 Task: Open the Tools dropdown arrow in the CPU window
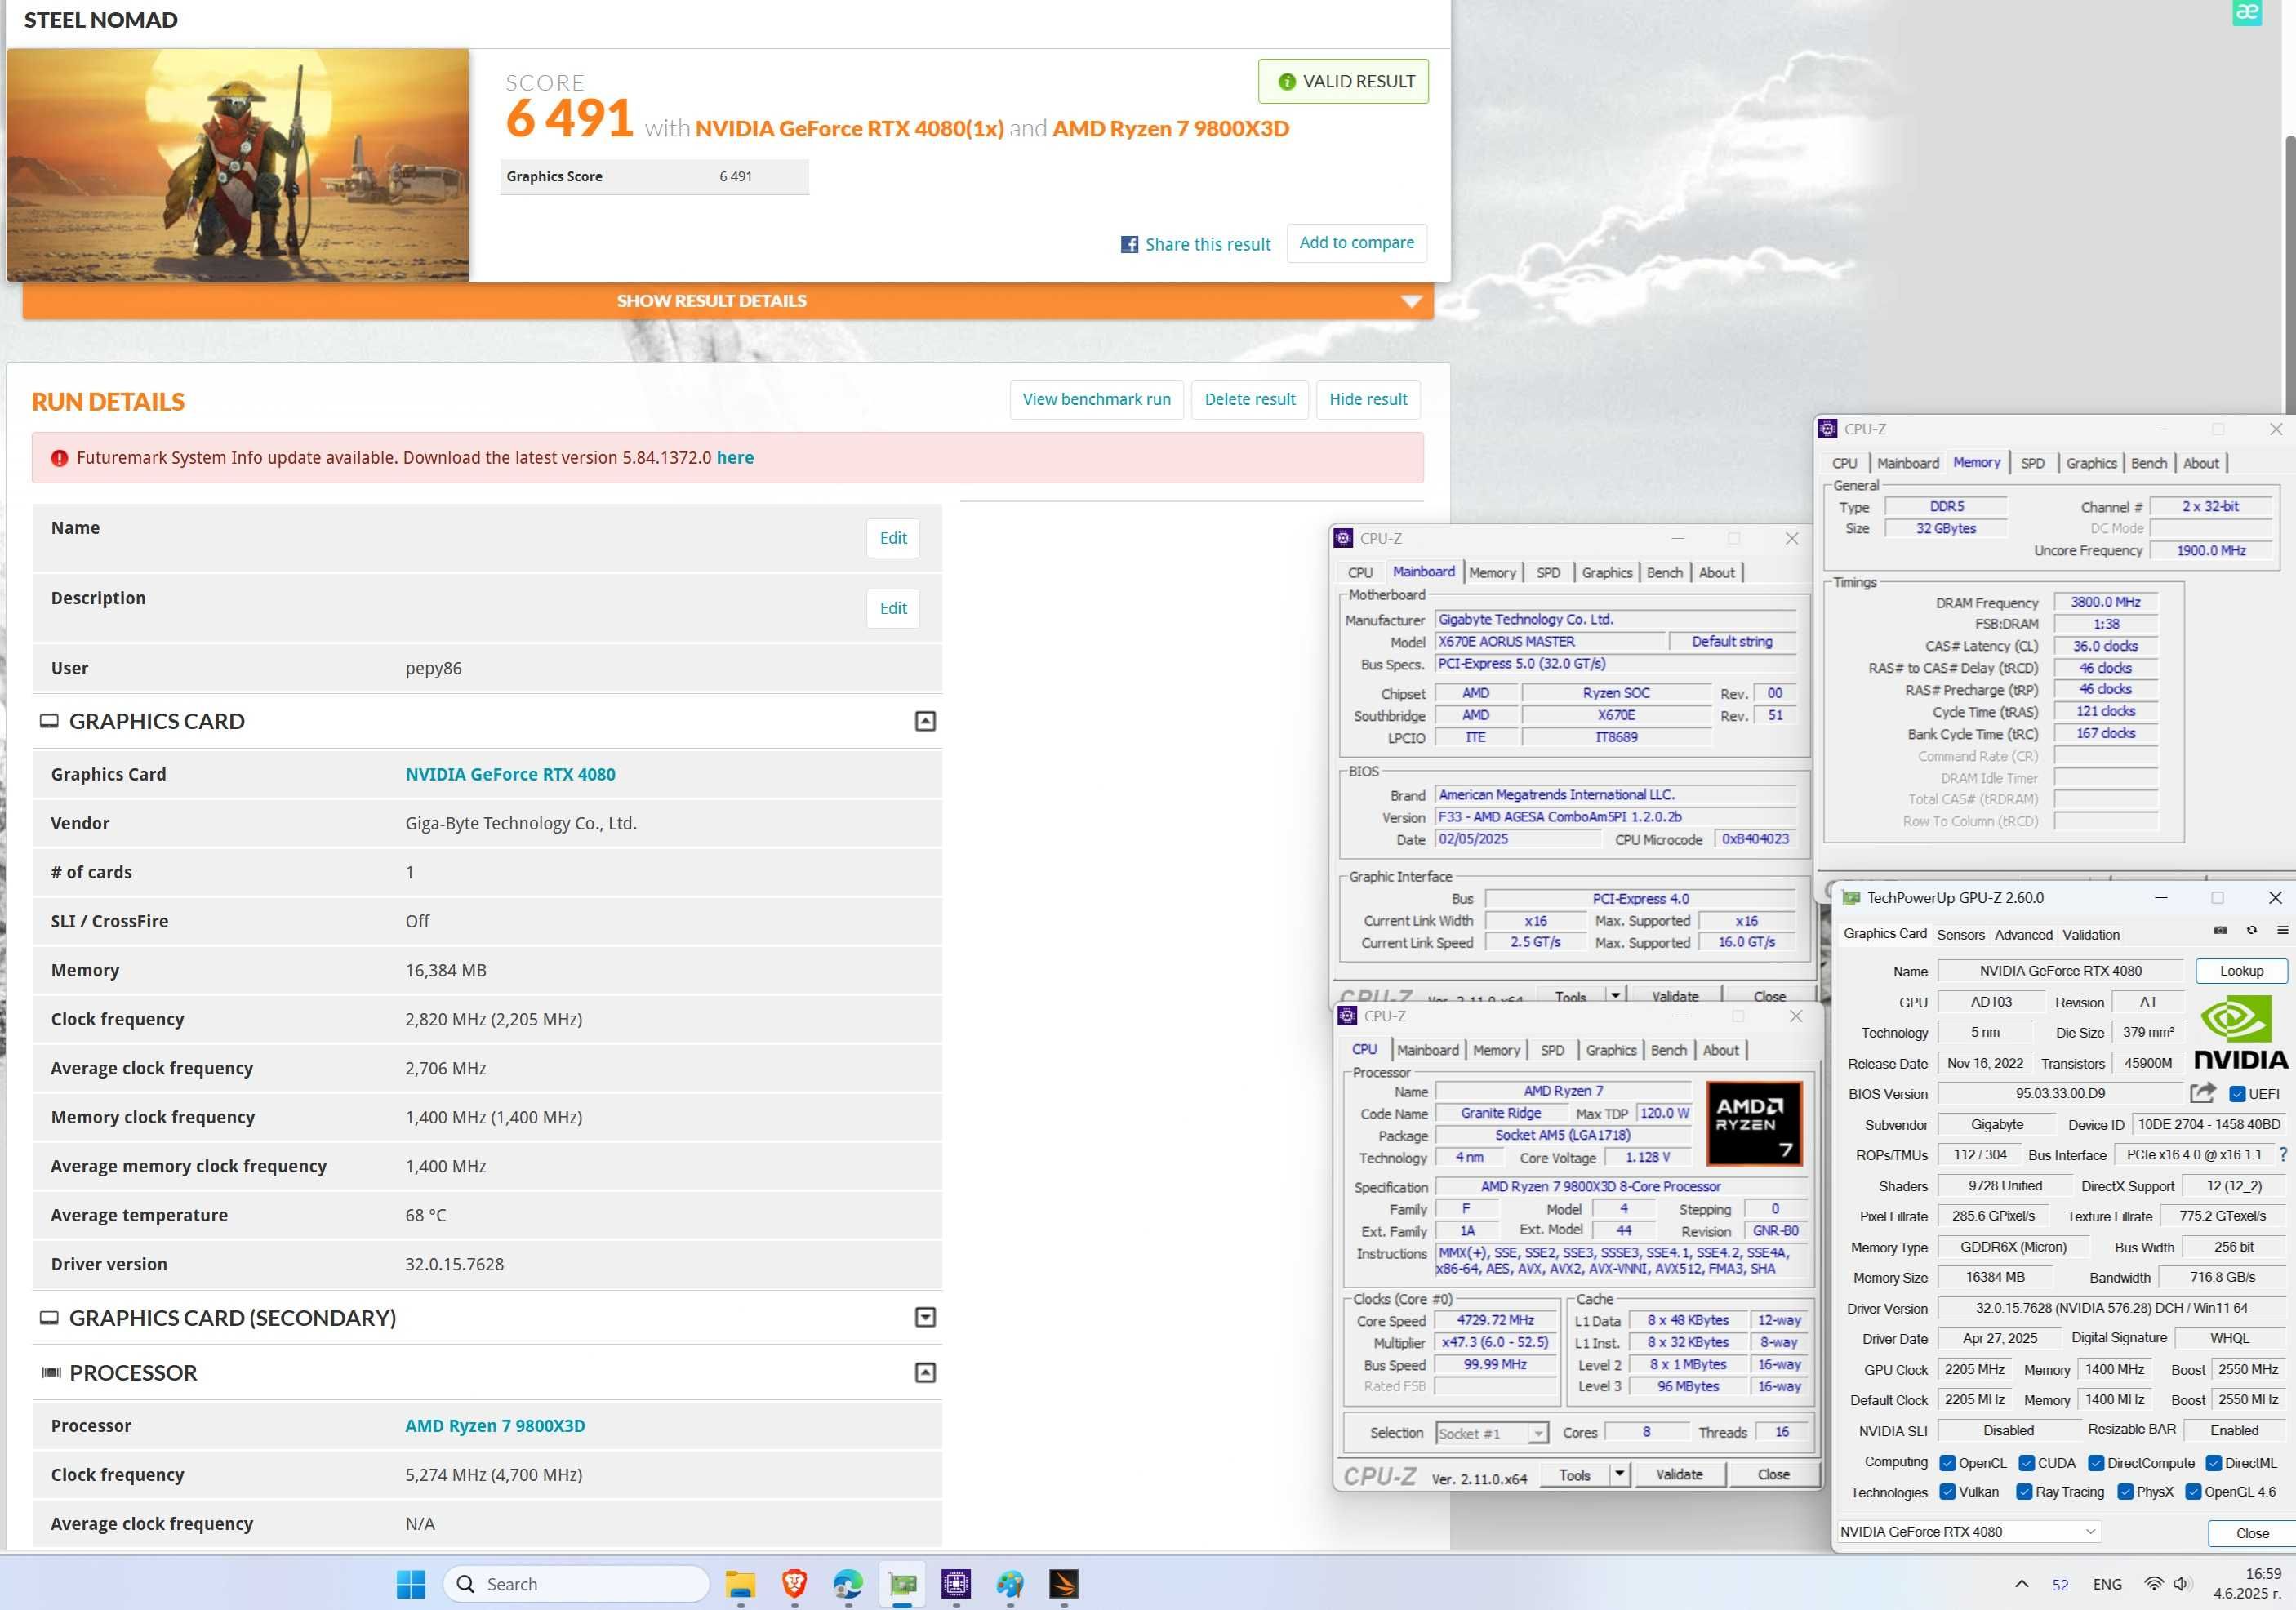(x=1619, y=1474)
